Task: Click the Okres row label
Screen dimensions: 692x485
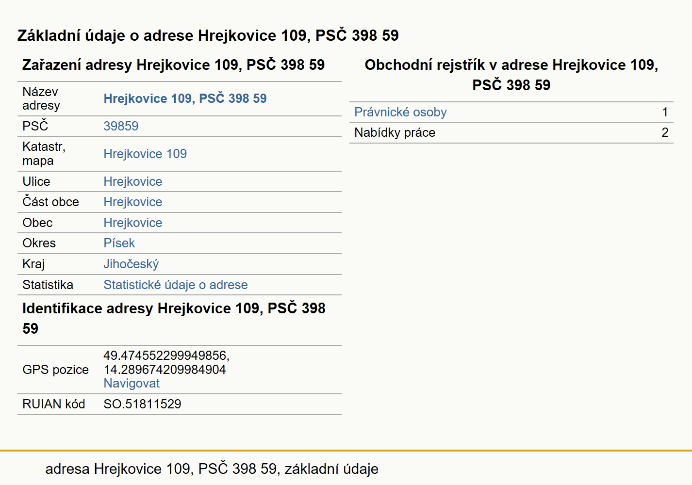Action: point(39,243)
